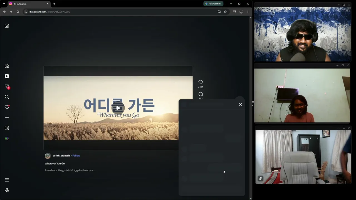
Task: Play the Wherever you Go reel
Action: pos(118,108)
